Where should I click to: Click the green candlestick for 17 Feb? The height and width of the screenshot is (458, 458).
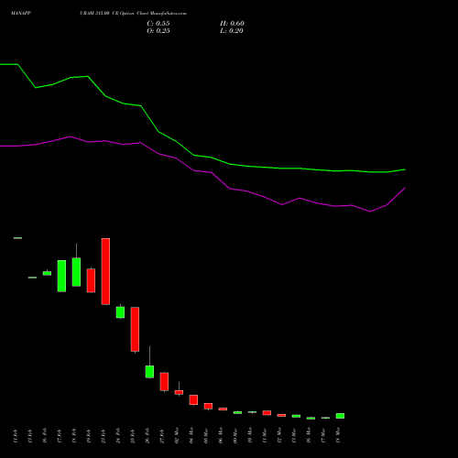click(x=61, y=276)
